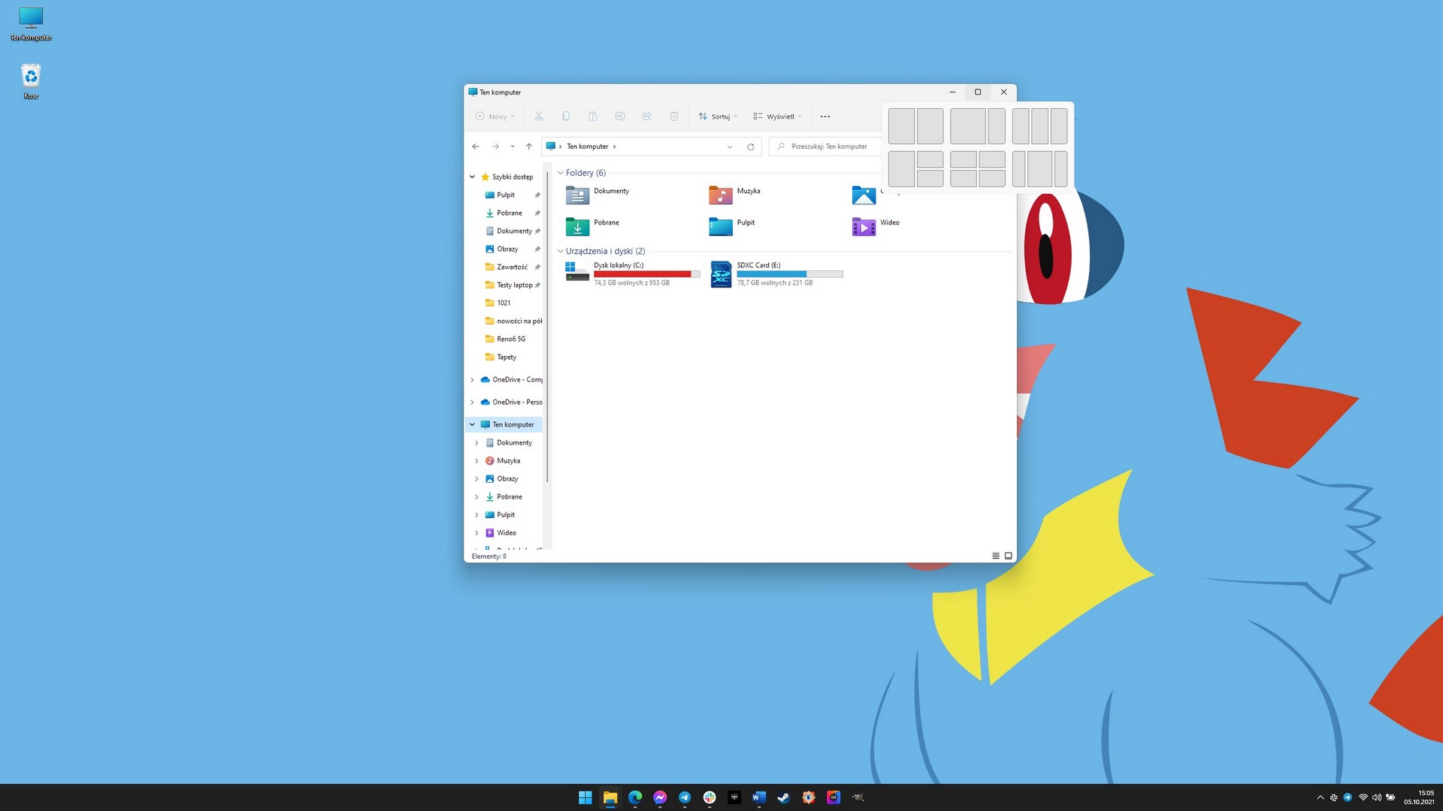Viewport: 1443px width, 811px height.
Task: Switch to large icons view in status bar
Action: point(1009,556)
